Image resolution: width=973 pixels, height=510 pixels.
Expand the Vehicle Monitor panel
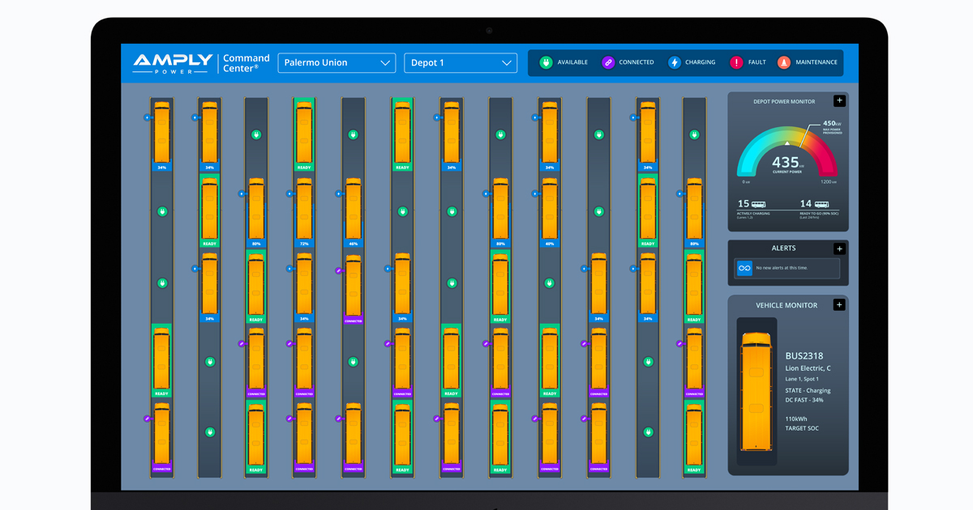(839, 304)
